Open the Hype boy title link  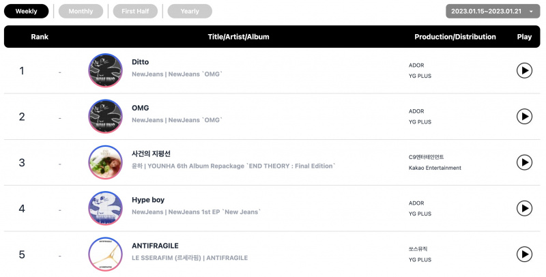point(148,200)
